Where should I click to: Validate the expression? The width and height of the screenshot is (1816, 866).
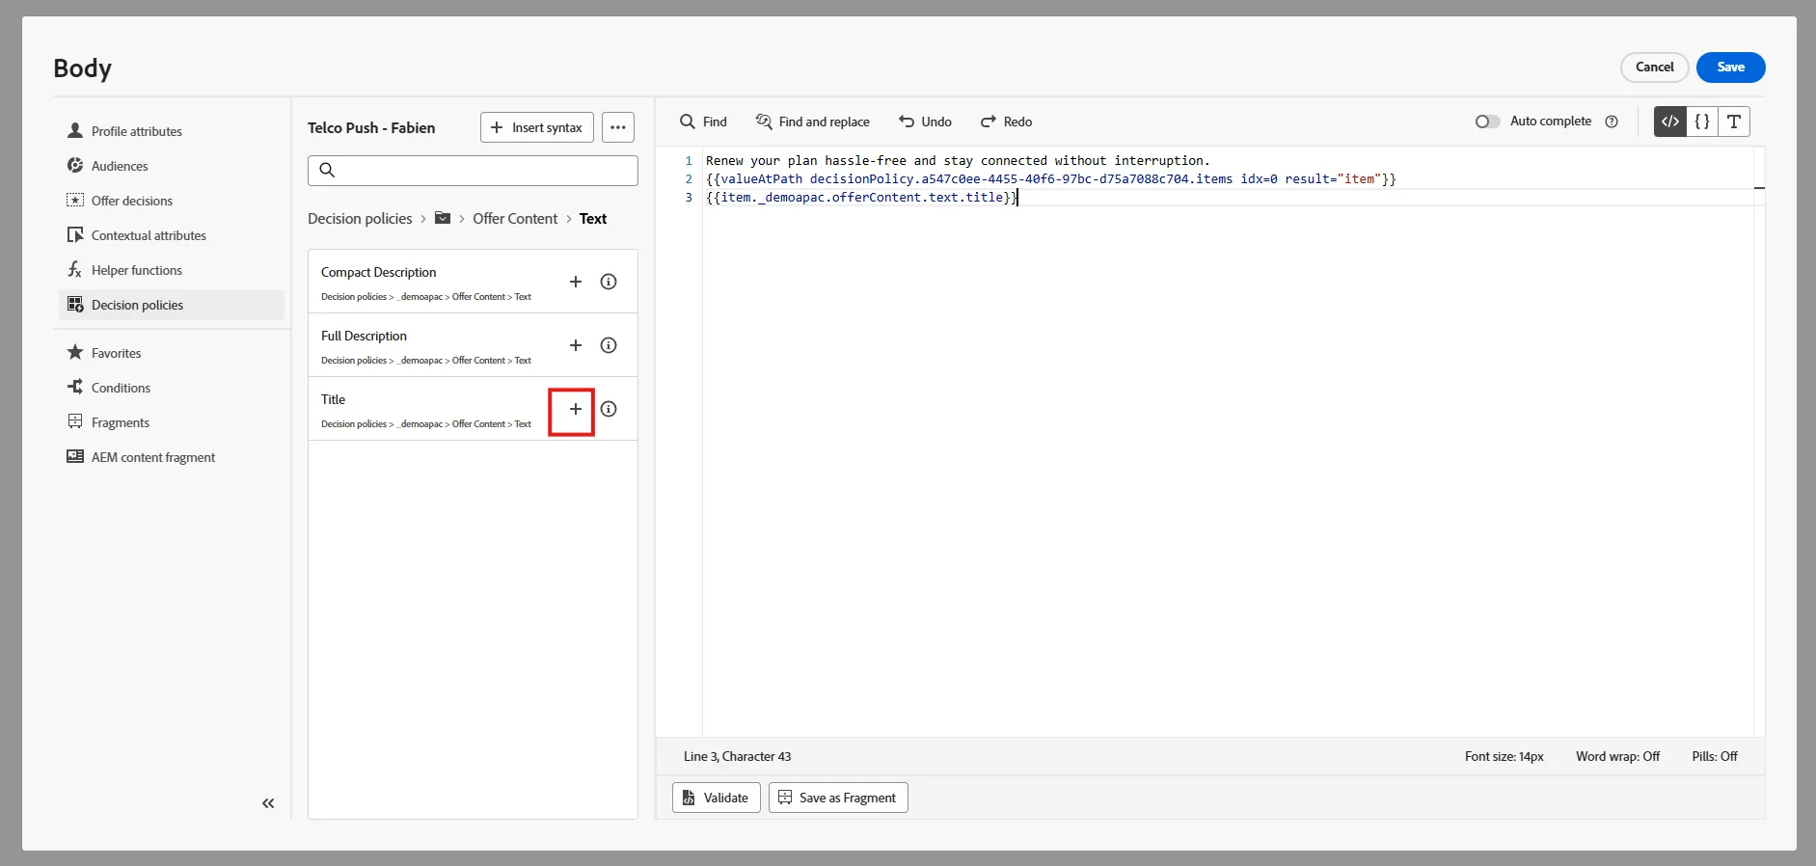click(x=717, y=798)
